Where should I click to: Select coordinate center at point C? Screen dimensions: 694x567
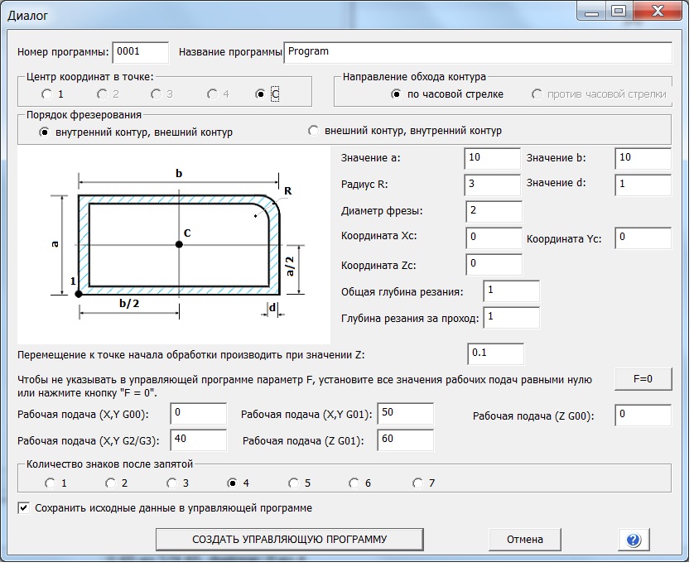pos(260,94)
